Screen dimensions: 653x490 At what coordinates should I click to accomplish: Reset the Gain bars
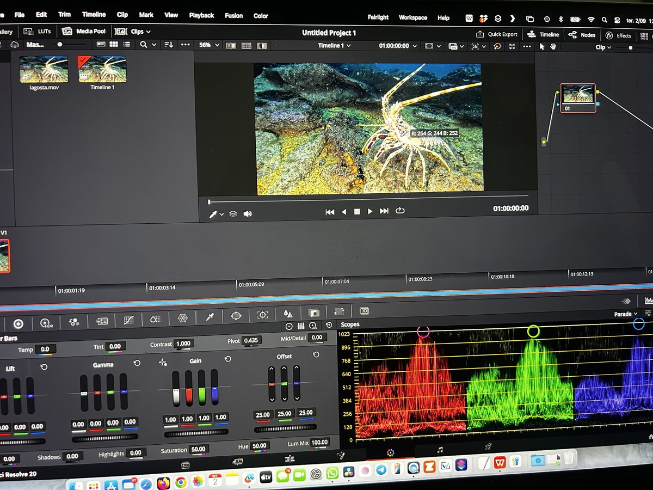point(228,359)
